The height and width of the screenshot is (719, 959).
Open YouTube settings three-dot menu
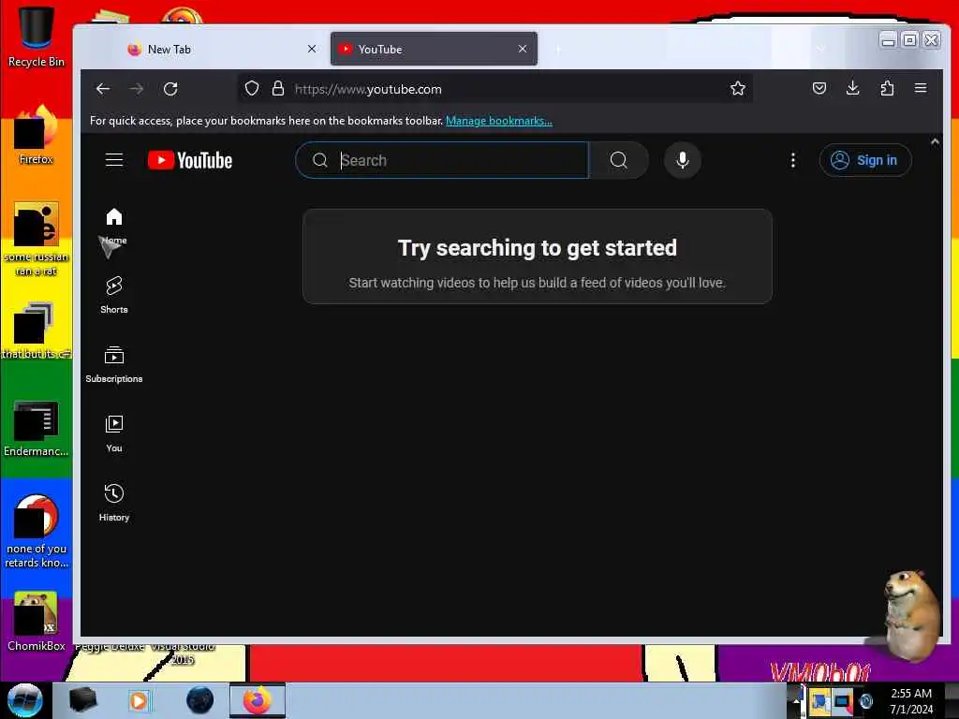pos(793,160)
